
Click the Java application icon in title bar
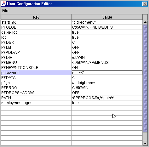coord(4,4)
